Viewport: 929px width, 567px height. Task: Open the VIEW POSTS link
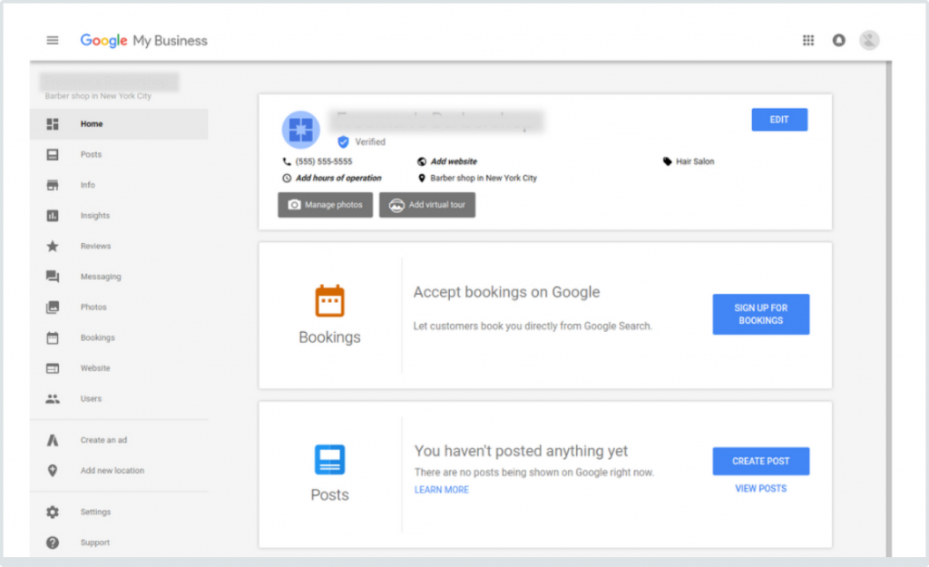(x=761, y=489)
